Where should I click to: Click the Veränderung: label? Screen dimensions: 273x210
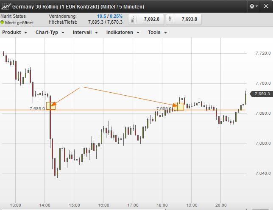click(x=62, y=16)
